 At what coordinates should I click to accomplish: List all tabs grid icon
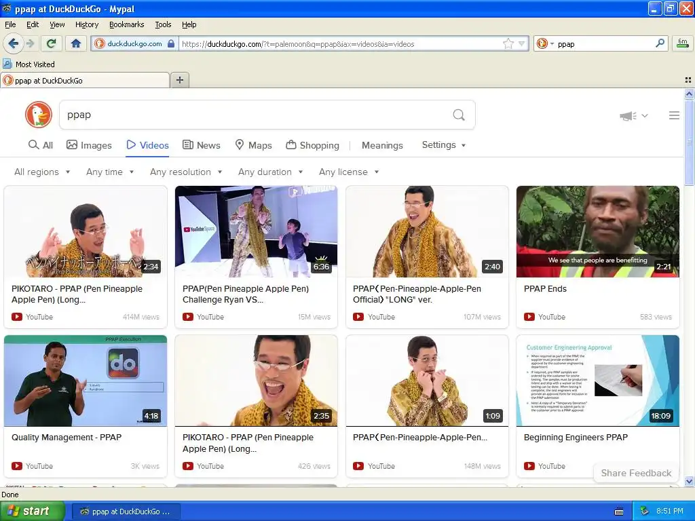point(688,80)
